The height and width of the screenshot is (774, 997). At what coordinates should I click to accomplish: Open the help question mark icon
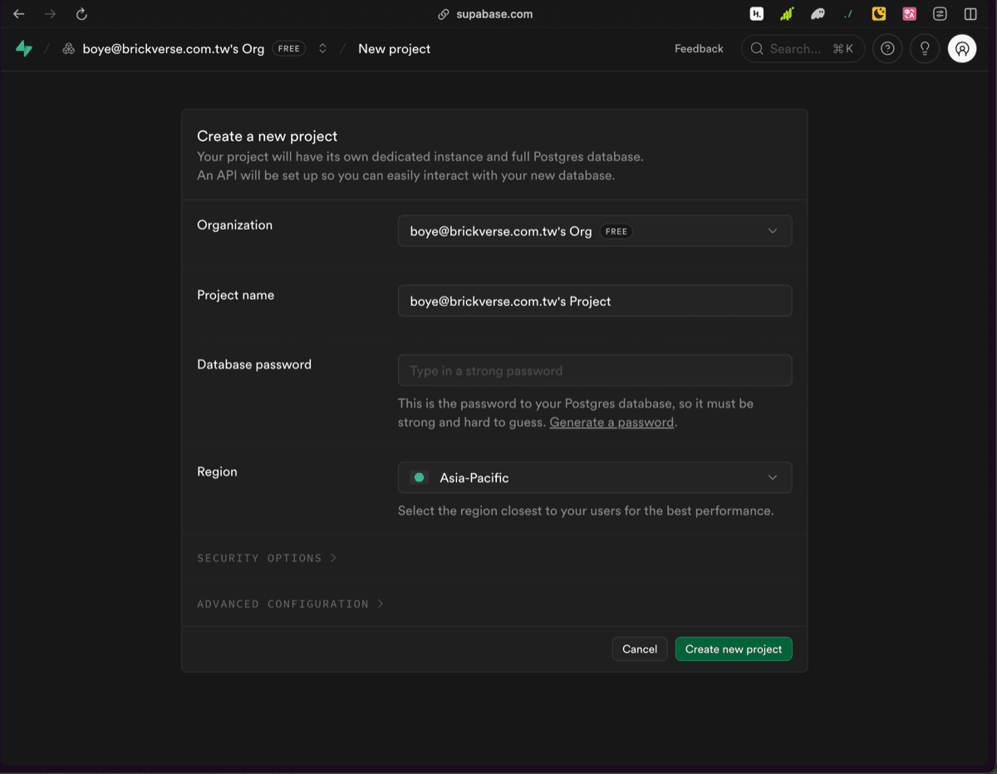coord(887,49)
